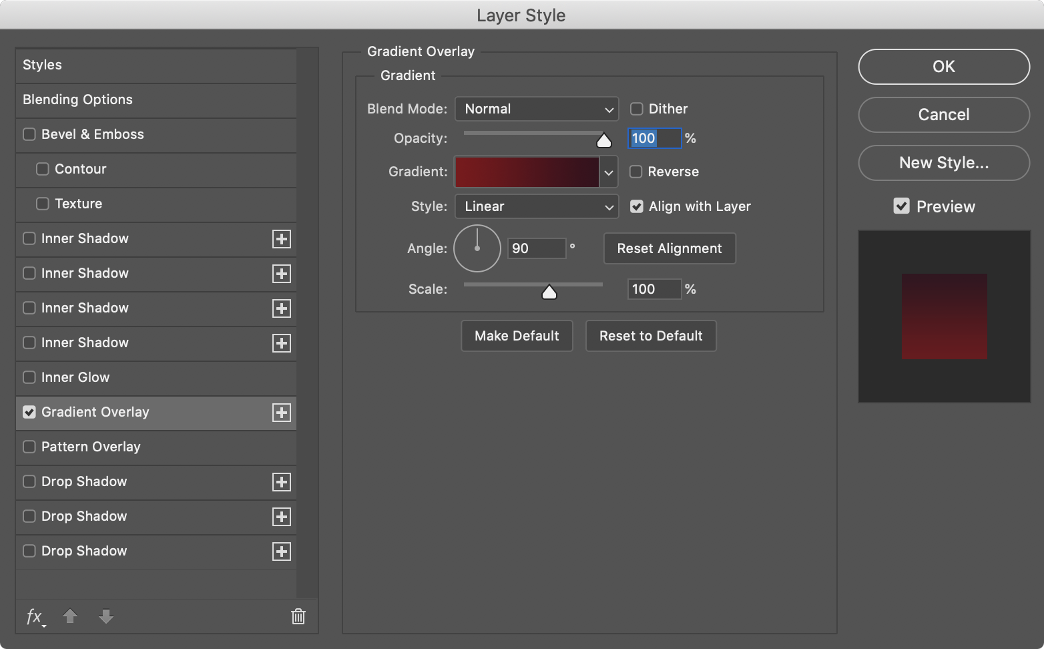This screenshot has width=1044, height=649.
Task: Click the move effect down arrow
Action: pyautogui.click(x=105, y=616)
